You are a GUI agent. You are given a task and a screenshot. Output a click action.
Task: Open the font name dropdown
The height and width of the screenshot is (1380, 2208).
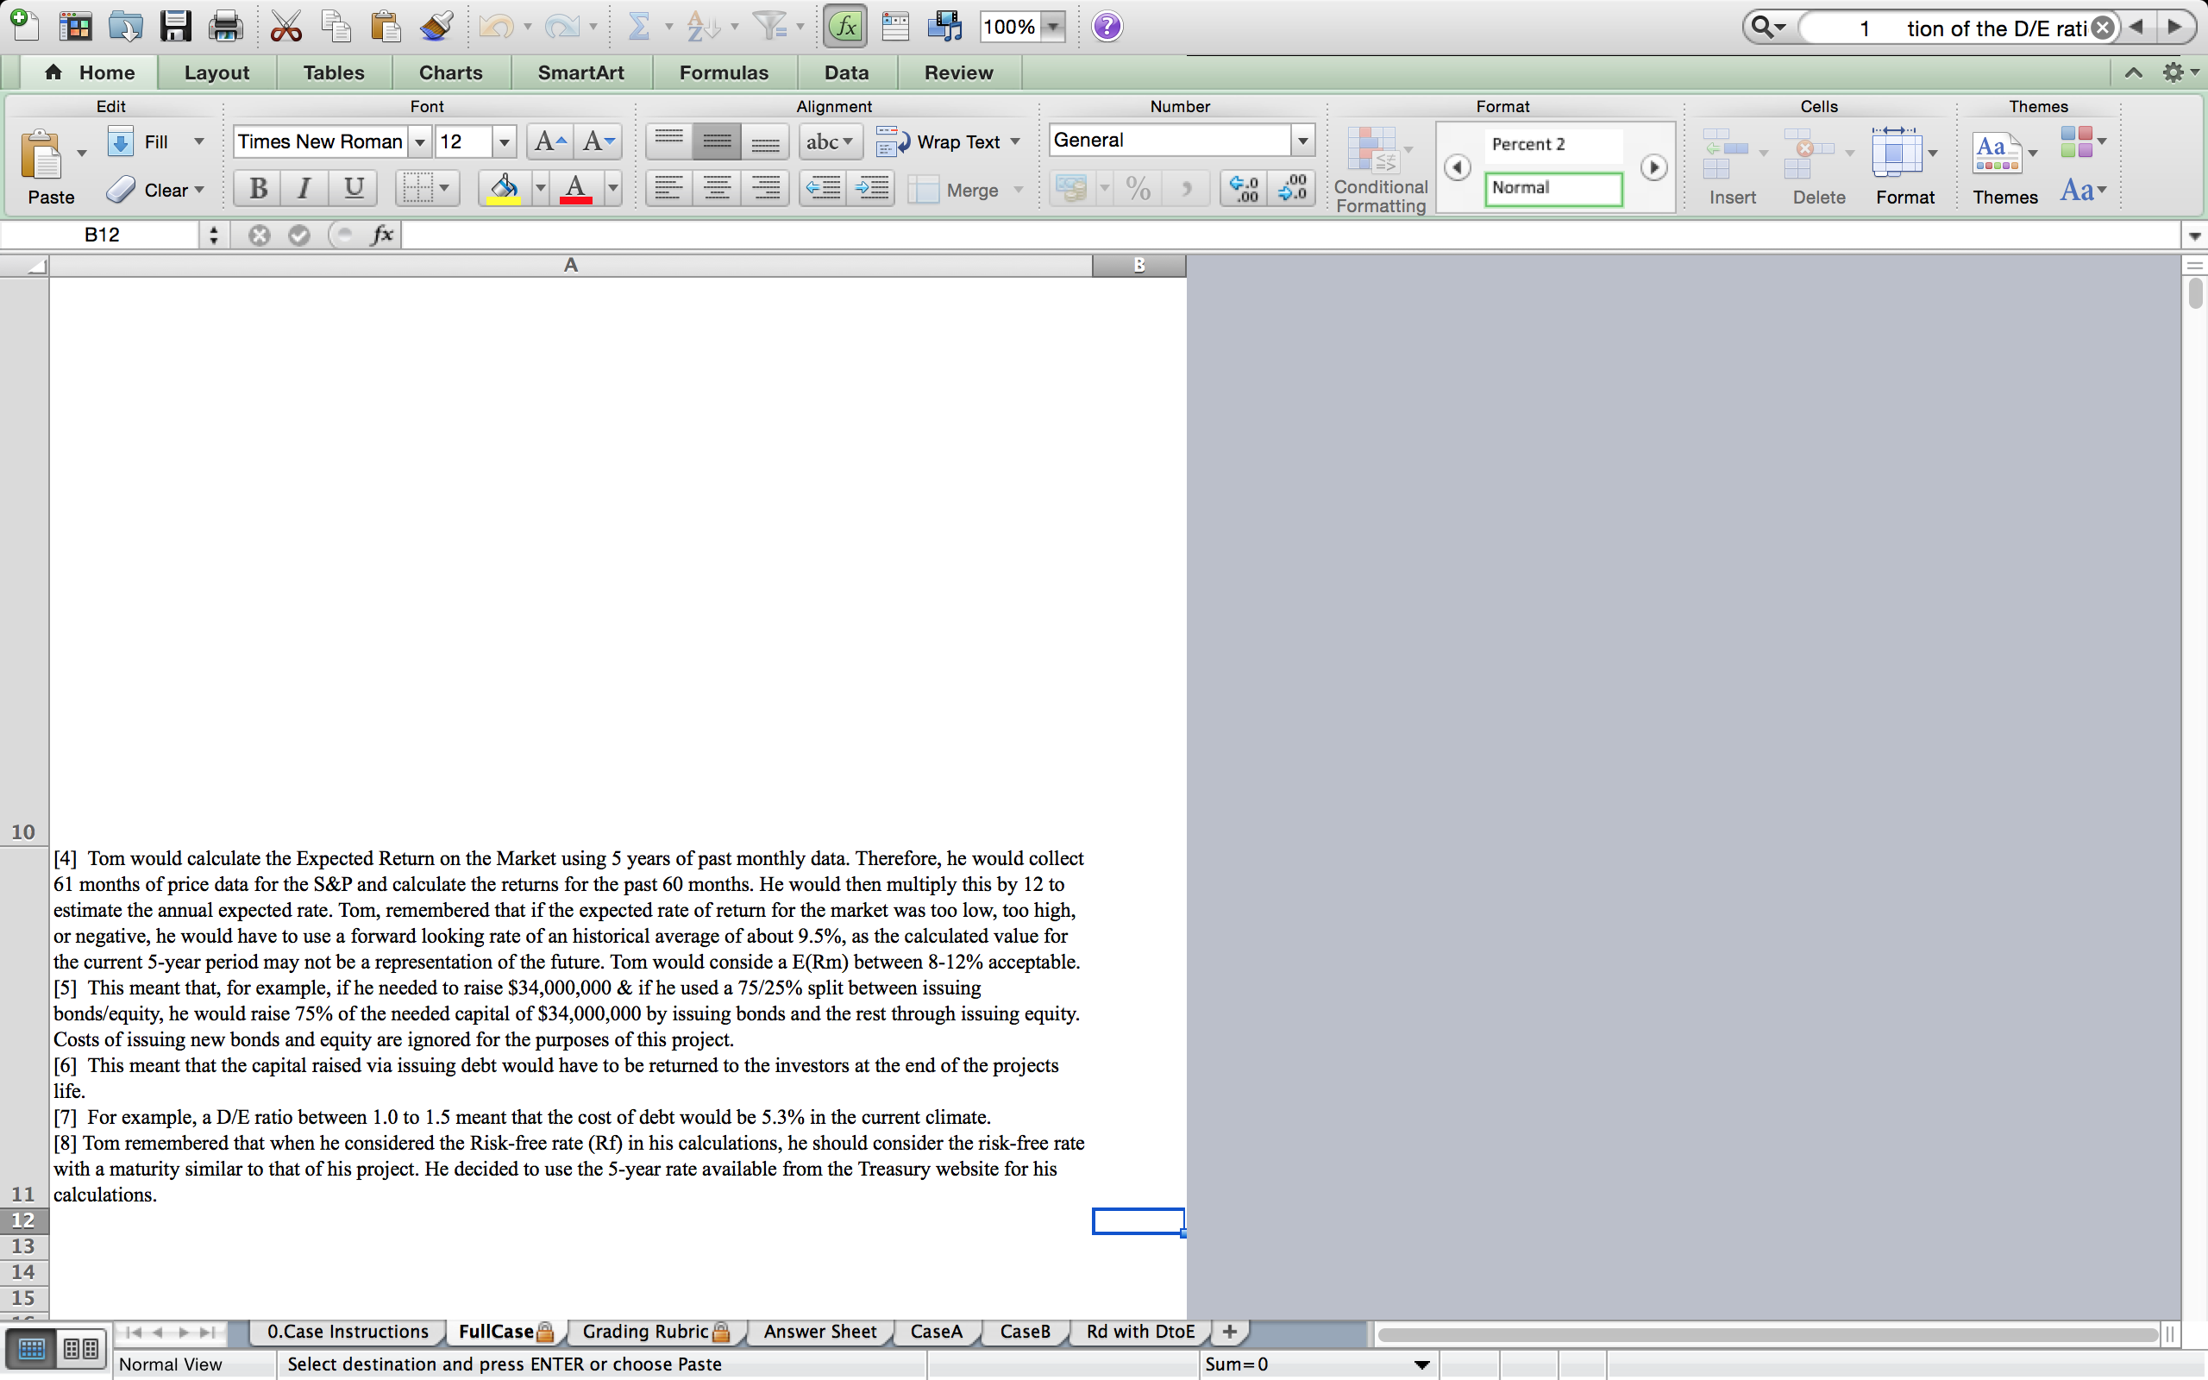(420, 141)
